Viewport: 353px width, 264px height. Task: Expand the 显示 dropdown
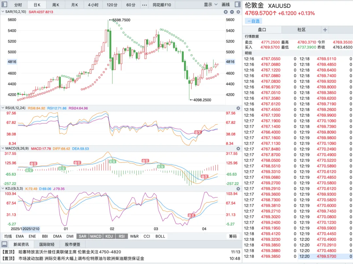tap(211, 5)
